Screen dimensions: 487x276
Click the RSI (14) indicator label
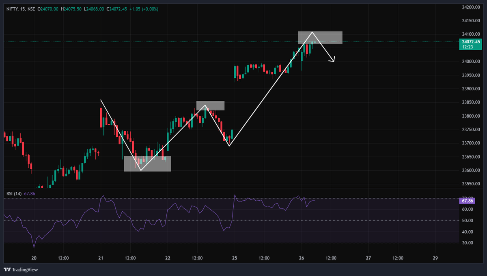[x=14, y=194]
